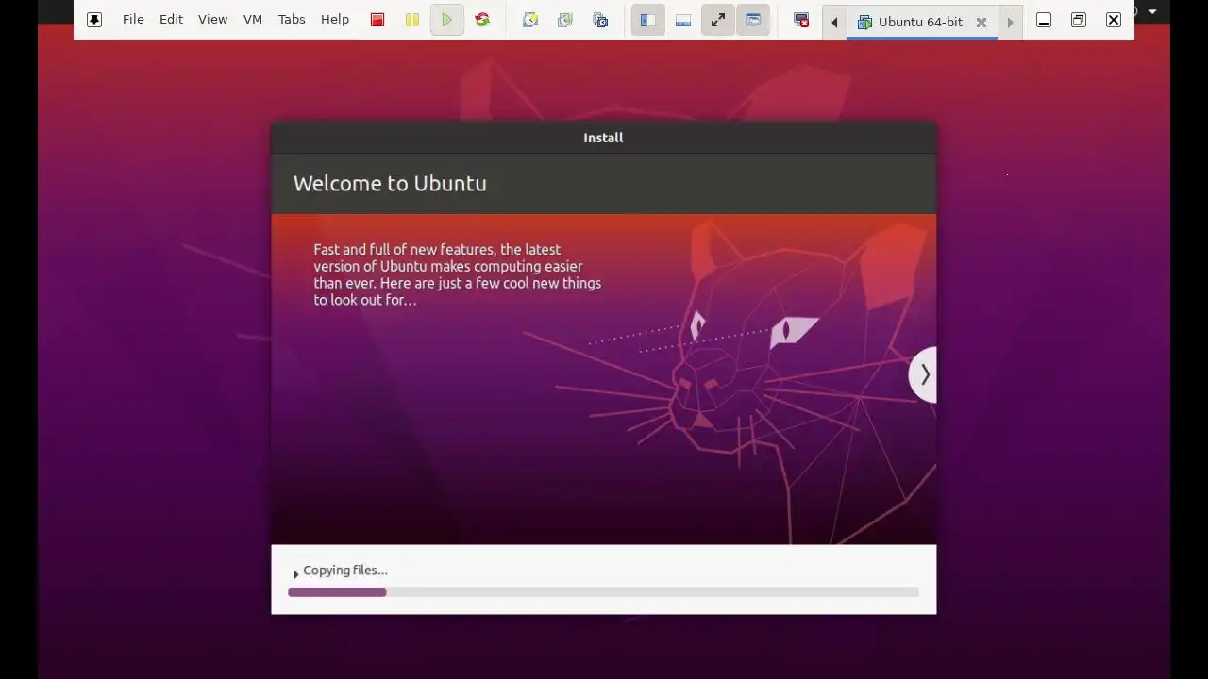The image size is (1208, 679).
Task: Expand the Copying files details triangle
Action: tap(295, 572)
